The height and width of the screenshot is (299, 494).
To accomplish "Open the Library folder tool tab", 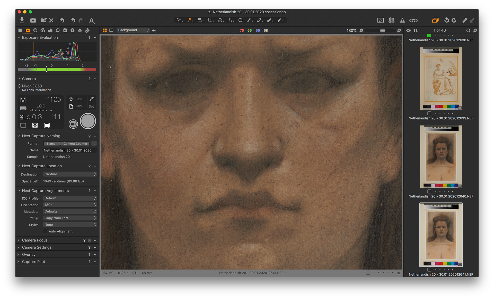I will point(20,30).
